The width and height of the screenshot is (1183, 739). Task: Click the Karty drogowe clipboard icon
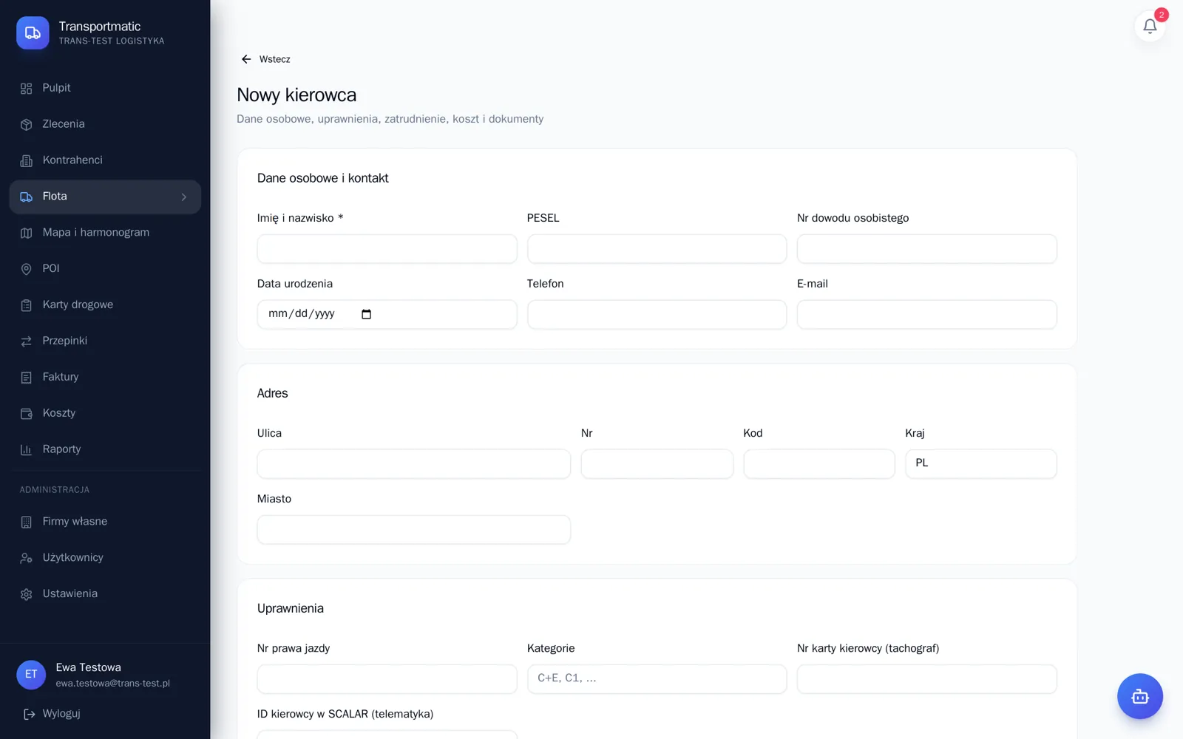coord(27,305)
